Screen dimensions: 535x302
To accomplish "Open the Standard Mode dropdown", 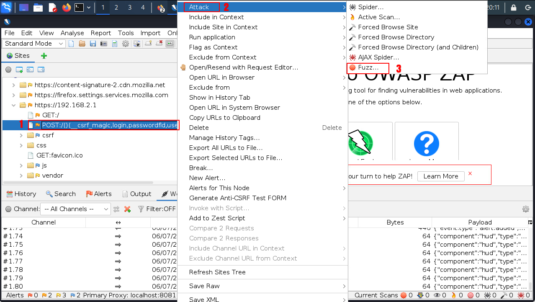I will click(34, 44).
